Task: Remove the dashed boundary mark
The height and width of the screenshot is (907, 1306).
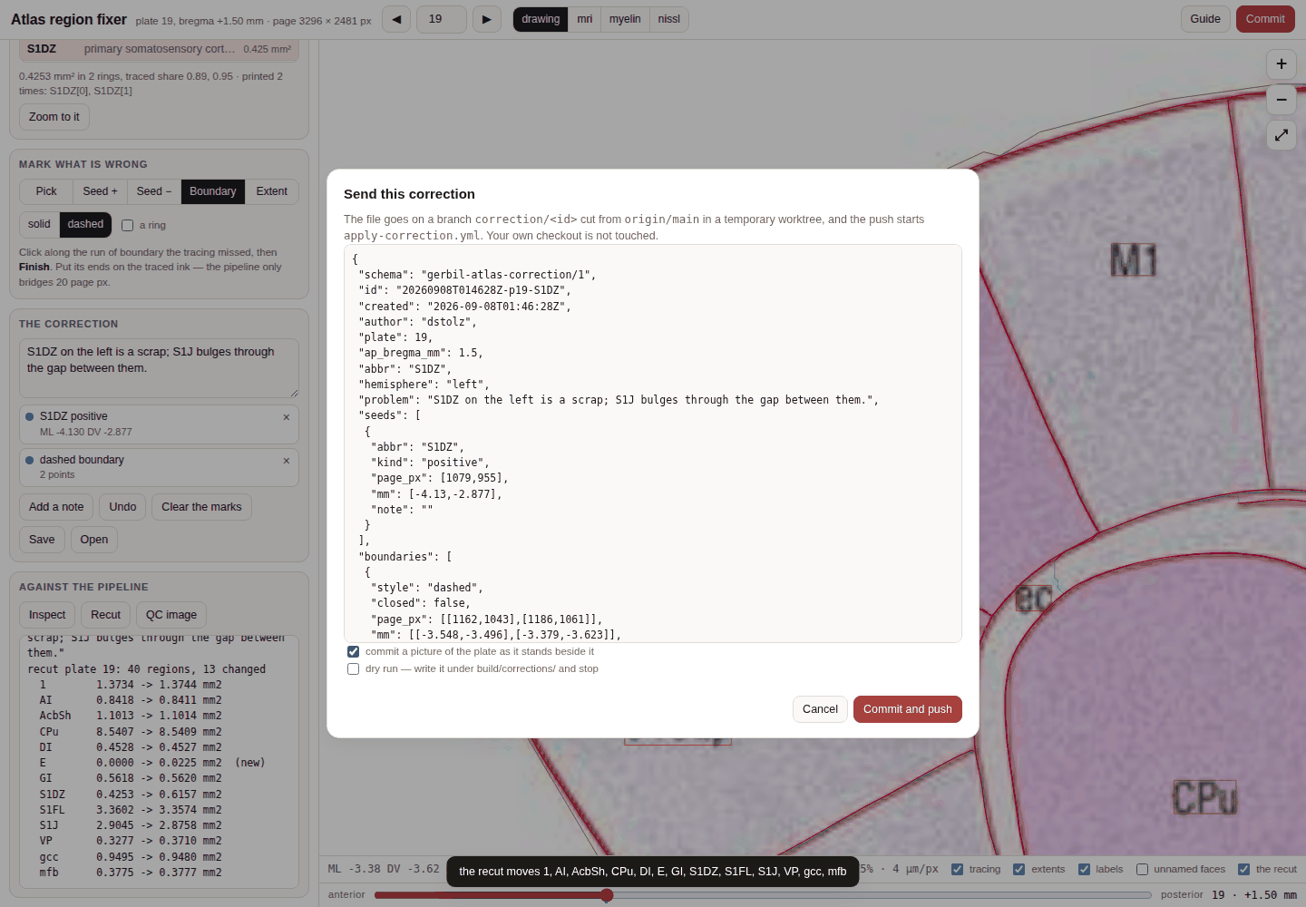Action: click(286, 461)
